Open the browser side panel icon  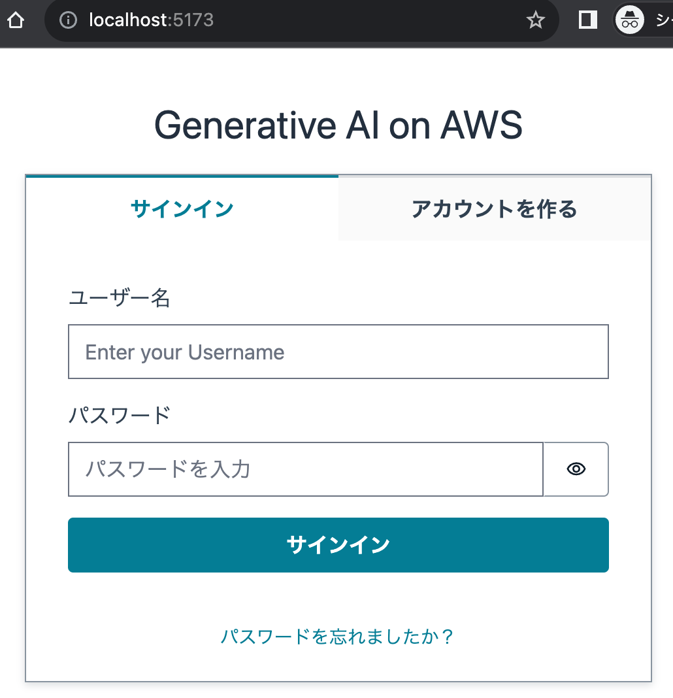pyautogui.click(x=586, y=20)
